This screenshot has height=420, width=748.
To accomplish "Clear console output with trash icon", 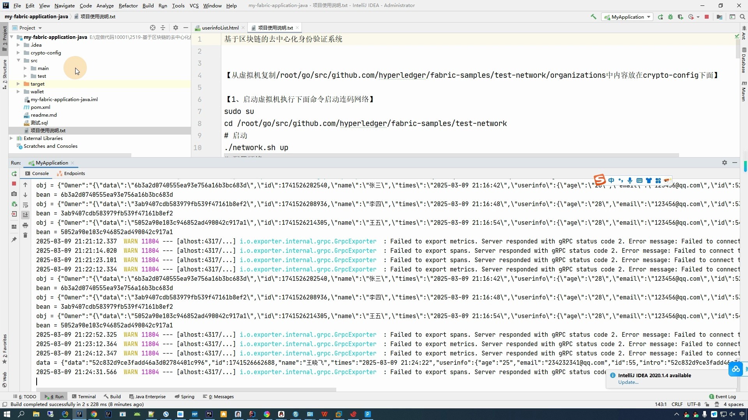I will coord(25,235).
